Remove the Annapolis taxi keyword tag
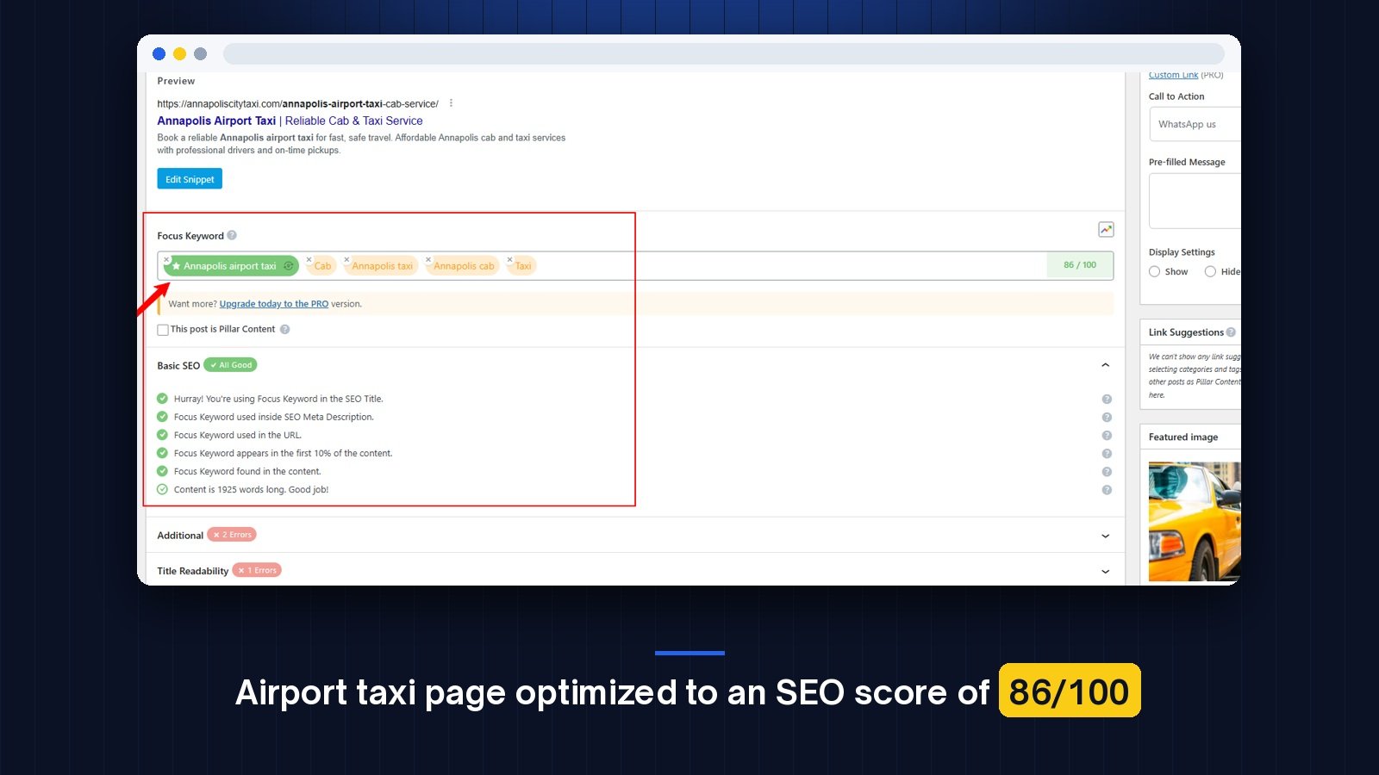 pos(346,259)
